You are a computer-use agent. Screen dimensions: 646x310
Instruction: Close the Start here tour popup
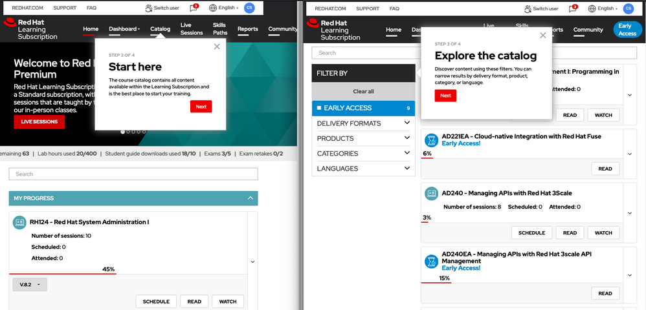pyautogui.click(x=217, y=46)
